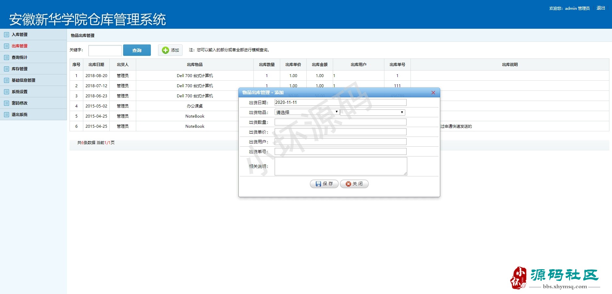Click the green plus 添加 icon
The height and width of the screenshot is (294, 612).
(166, 50)
